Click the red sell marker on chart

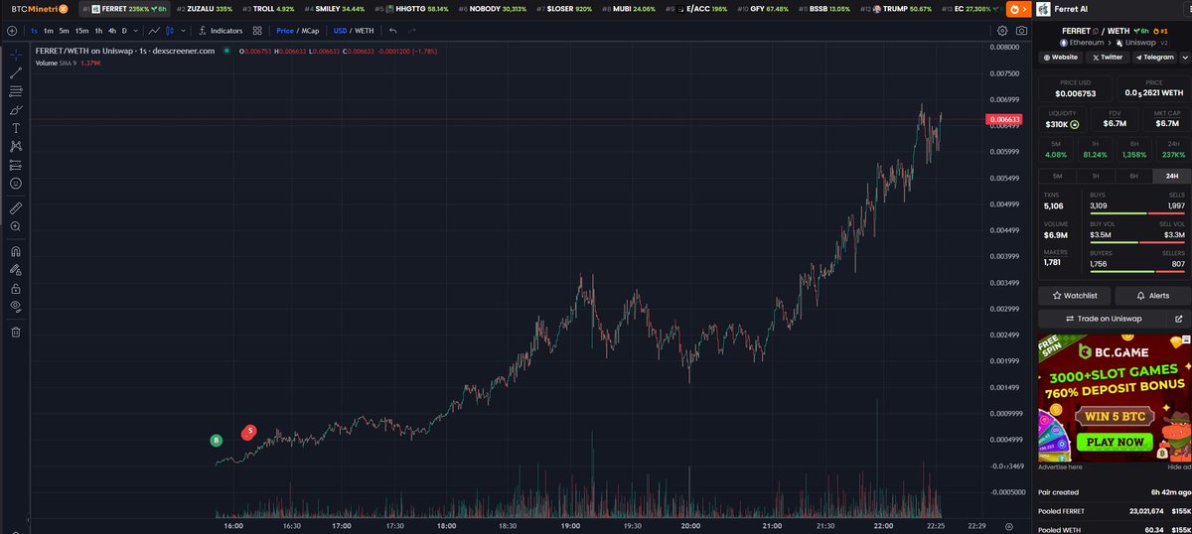[x=249, y=431]
